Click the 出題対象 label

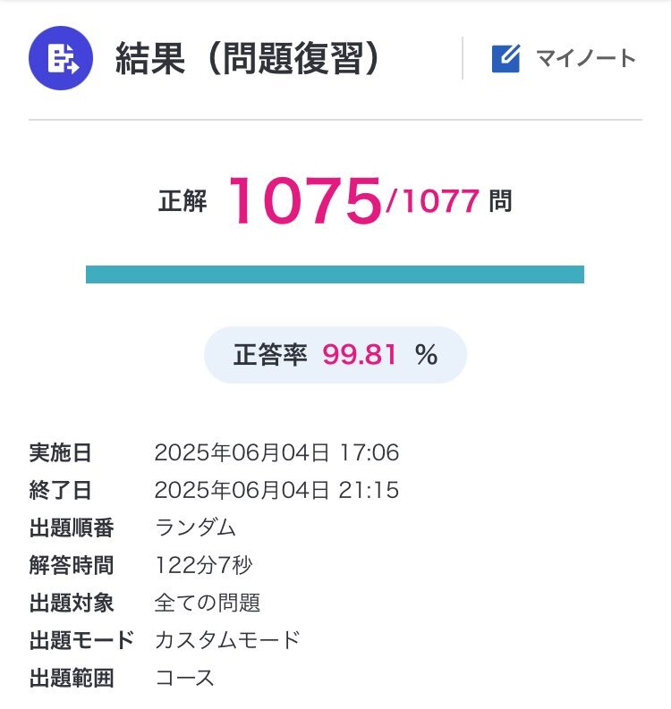[72, 603]
